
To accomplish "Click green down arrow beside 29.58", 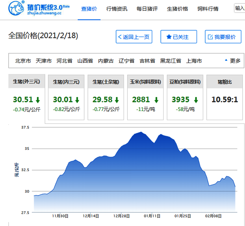I will 117,100.
